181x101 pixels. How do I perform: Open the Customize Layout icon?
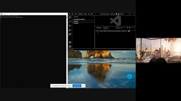[122, 14]
